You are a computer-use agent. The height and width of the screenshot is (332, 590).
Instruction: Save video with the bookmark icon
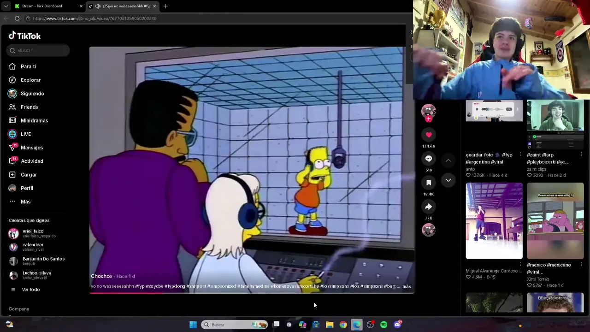(429, 183)
